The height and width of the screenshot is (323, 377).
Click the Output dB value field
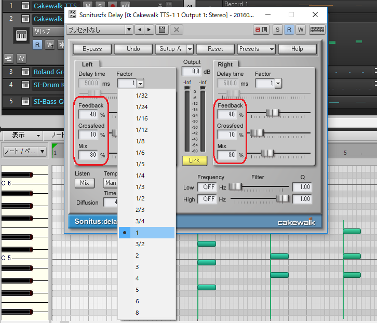(x=192, y=72)
